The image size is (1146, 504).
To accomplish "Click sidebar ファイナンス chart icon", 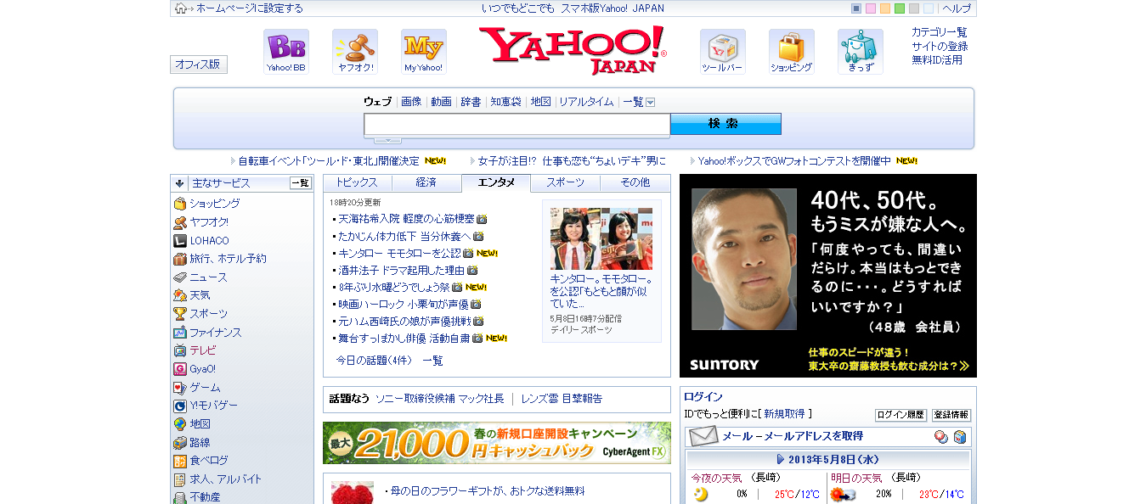I will tap(180, 333).
